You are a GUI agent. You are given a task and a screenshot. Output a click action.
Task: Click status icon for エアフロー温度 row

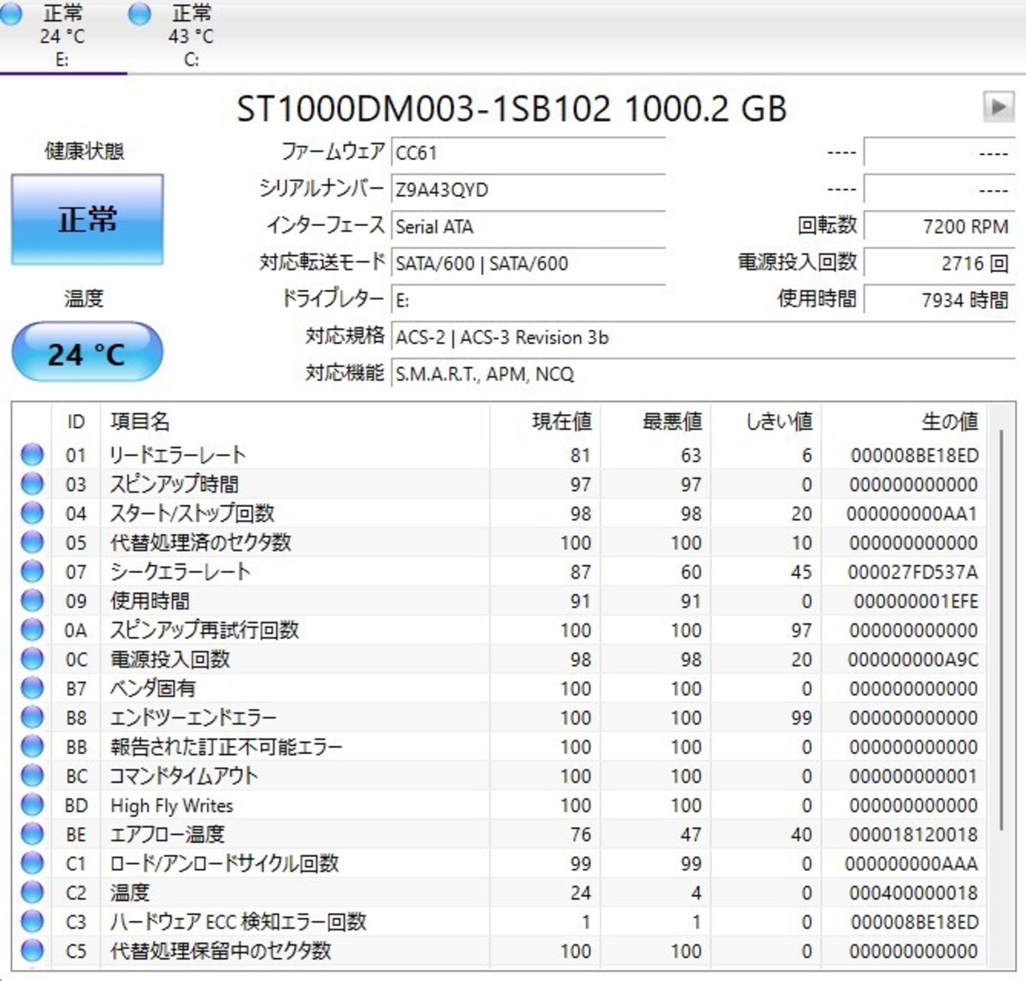pyautogui.click(x=32, y=834)
